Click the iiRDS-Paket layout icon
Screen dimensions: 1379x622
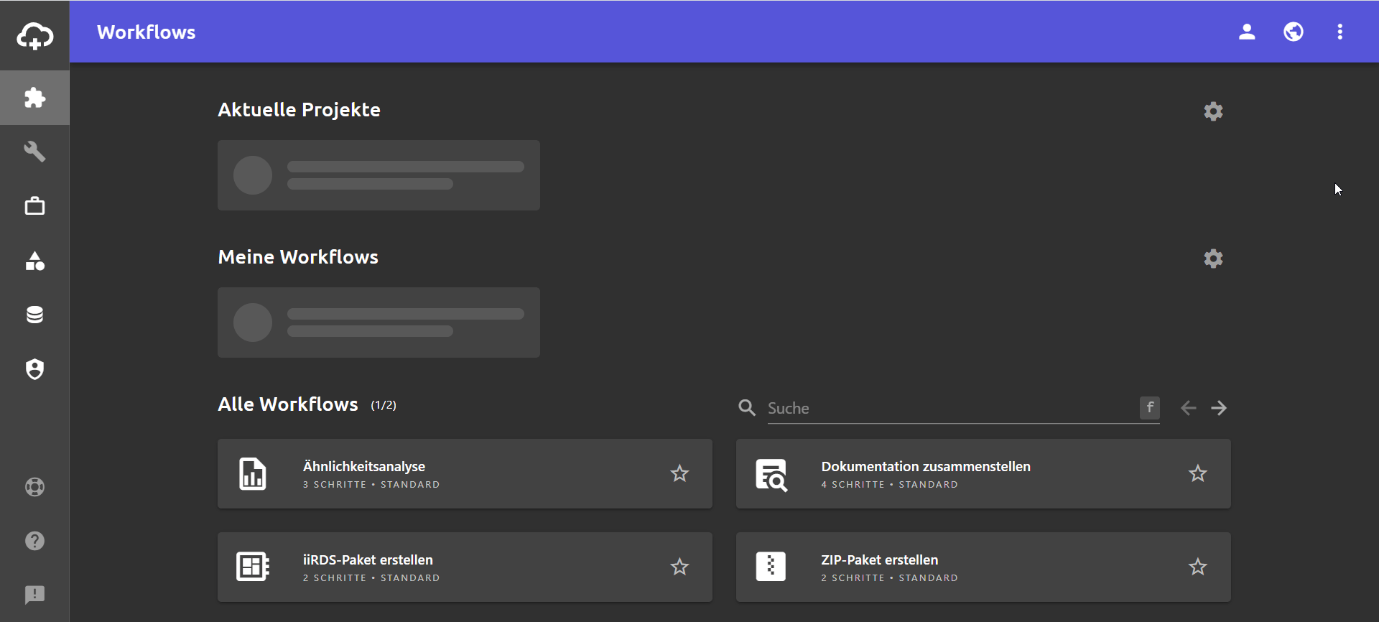tap(252, 567)
